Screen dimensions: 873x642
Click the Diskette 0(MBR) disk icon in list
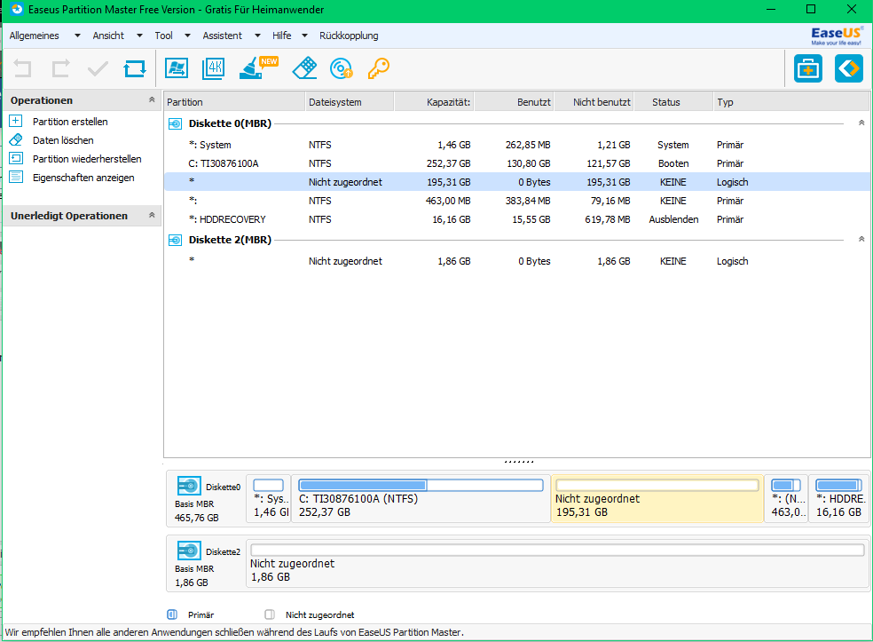(x=175, y=123)
